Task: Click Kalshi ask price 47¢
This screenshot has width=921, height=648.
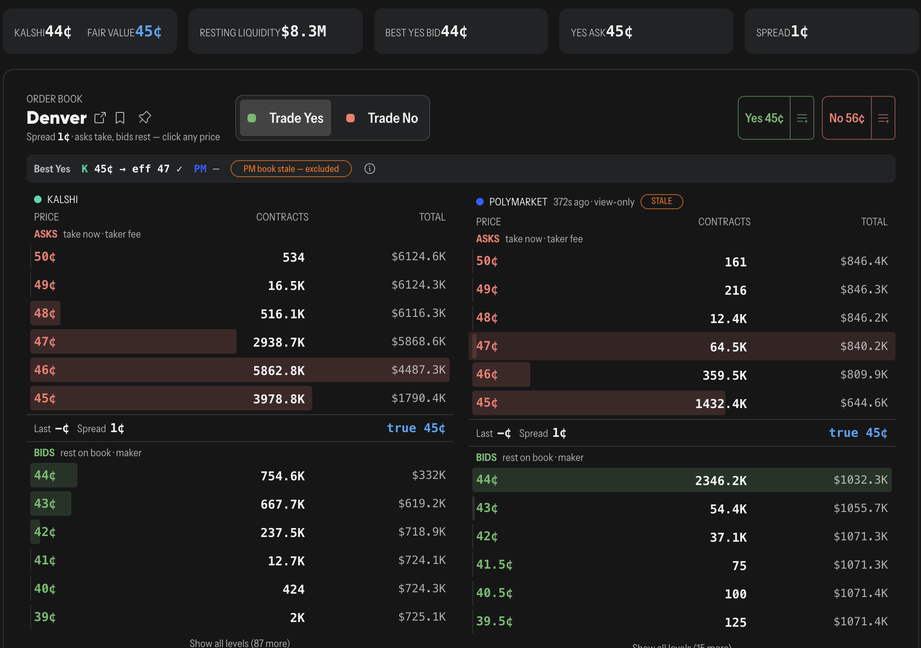Action: [45, 341]
